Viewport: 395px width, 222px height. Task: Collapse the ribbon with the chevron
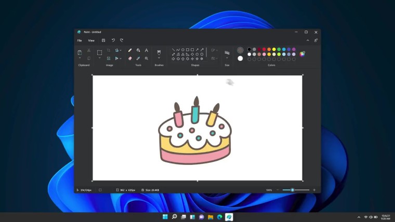point(307,40)
